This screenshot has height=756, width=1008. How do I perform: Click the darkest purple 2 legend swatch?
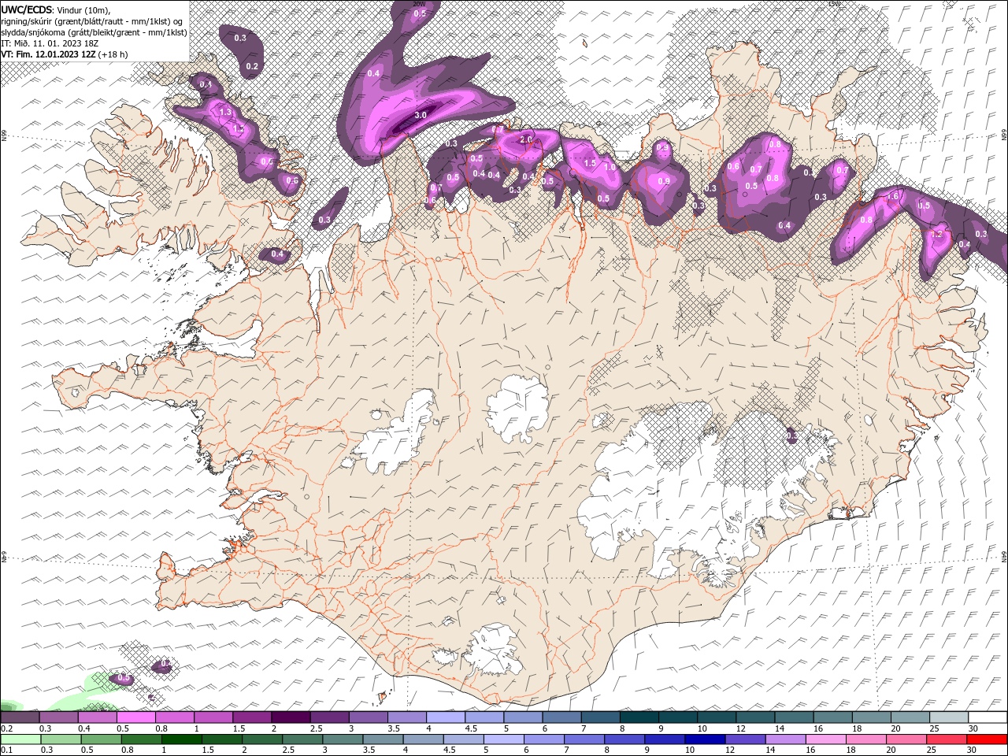tap(291, 717)
